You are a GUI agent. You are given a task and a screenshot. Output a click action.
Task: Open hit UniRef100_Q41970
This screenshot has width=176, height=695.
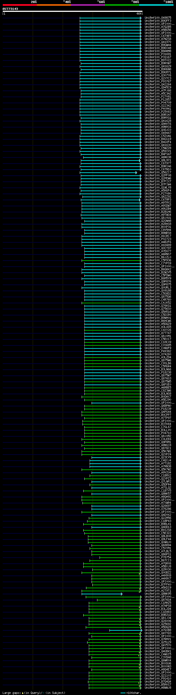pyautogui.click(x=158, y=42)
